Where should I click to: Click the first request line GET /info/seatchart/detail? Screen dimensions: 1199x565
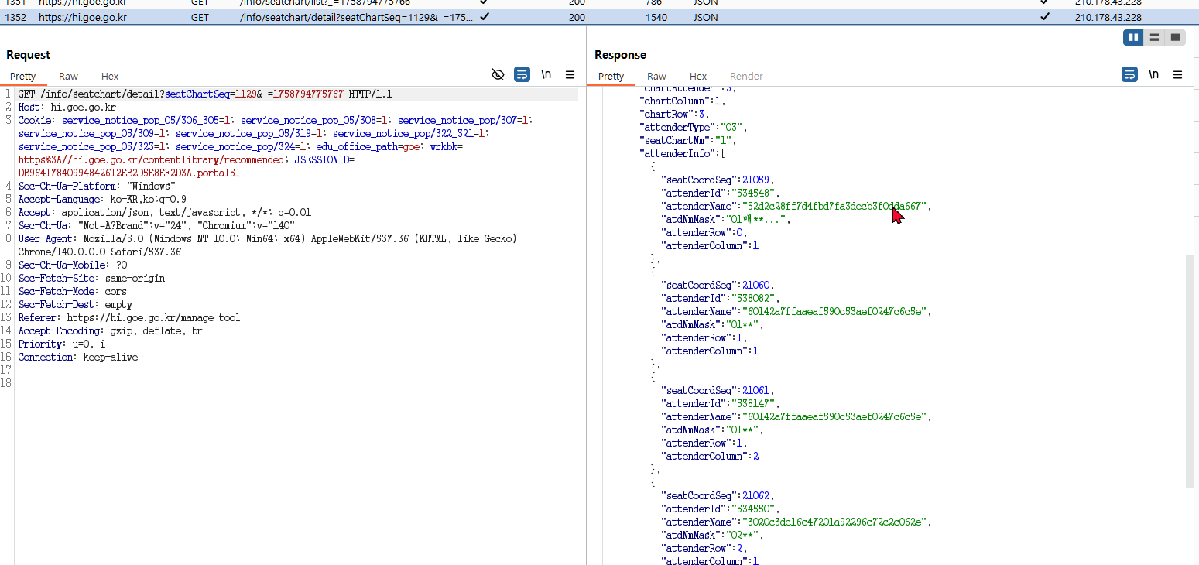205,94
